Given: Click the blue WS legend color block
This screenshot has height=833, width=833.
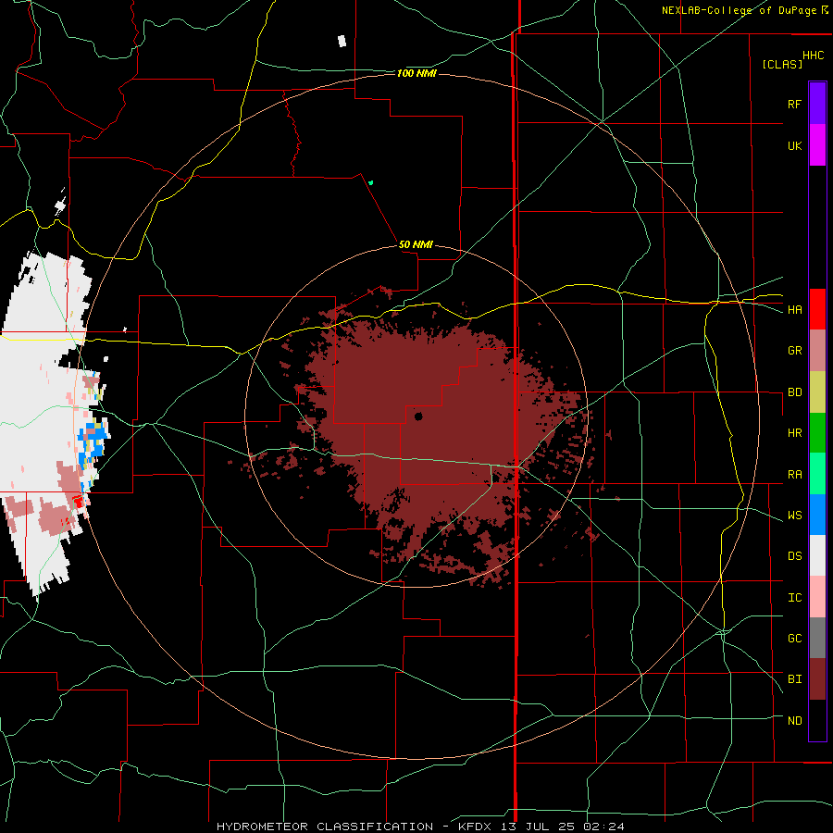Looking at the screenshot, I should (817, 515).
